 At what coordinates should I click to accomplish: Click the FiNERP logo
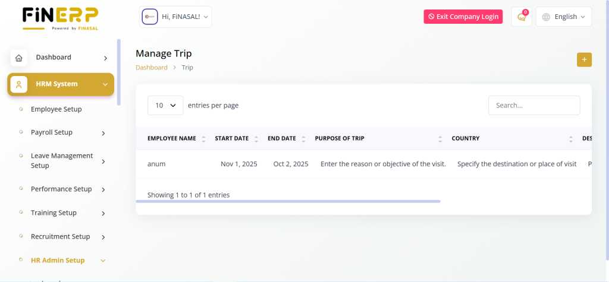pyautogui.click(x=59, y=18)
